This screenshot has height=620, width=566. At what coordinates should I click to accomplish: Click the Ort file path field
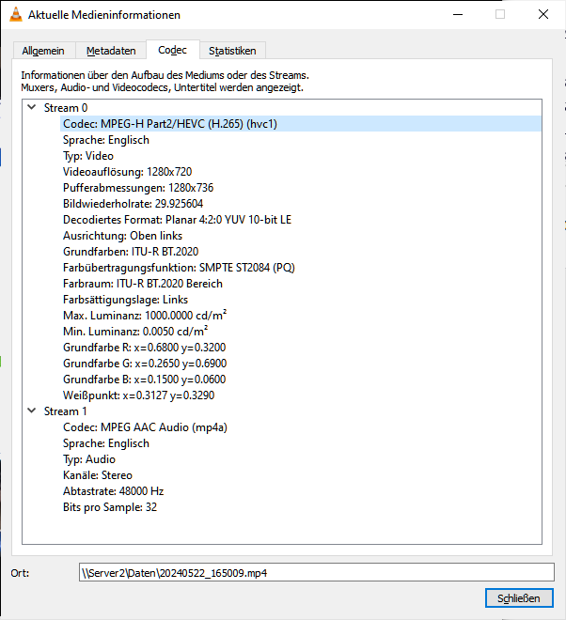(317, 572)
